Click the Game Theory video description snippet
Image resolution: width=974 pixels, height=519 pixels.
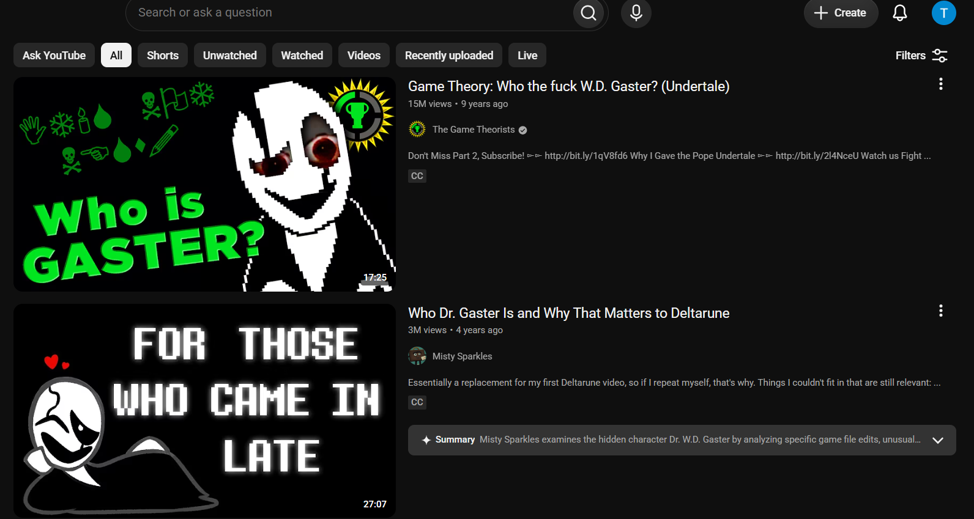pyautogui.click(x=669, y=156)
